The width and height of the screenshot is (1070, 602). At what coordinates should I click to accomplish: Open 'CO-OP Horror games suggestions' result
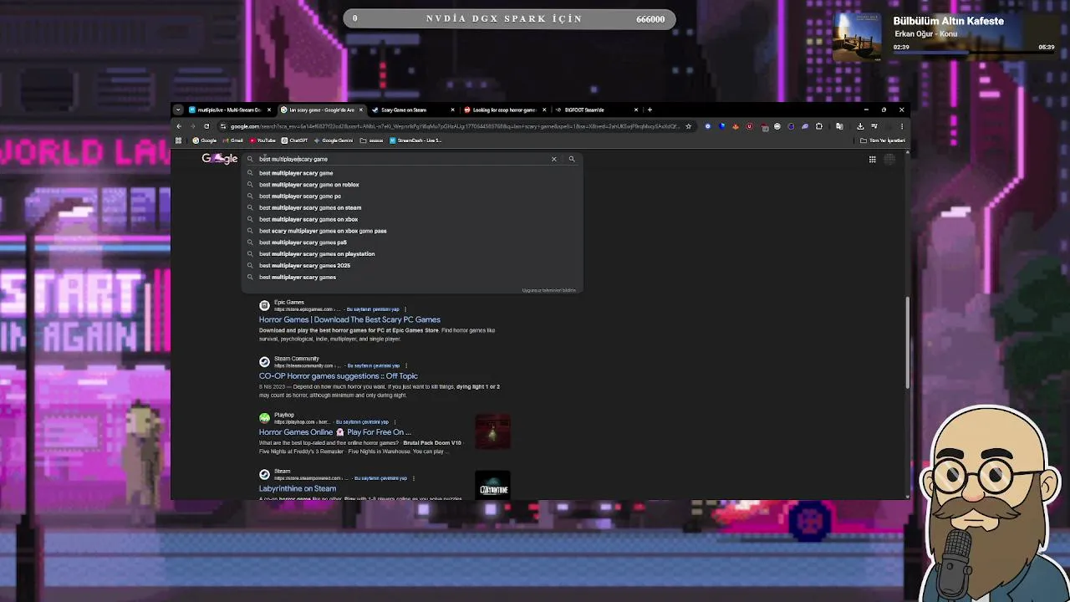tap(339, 376)
